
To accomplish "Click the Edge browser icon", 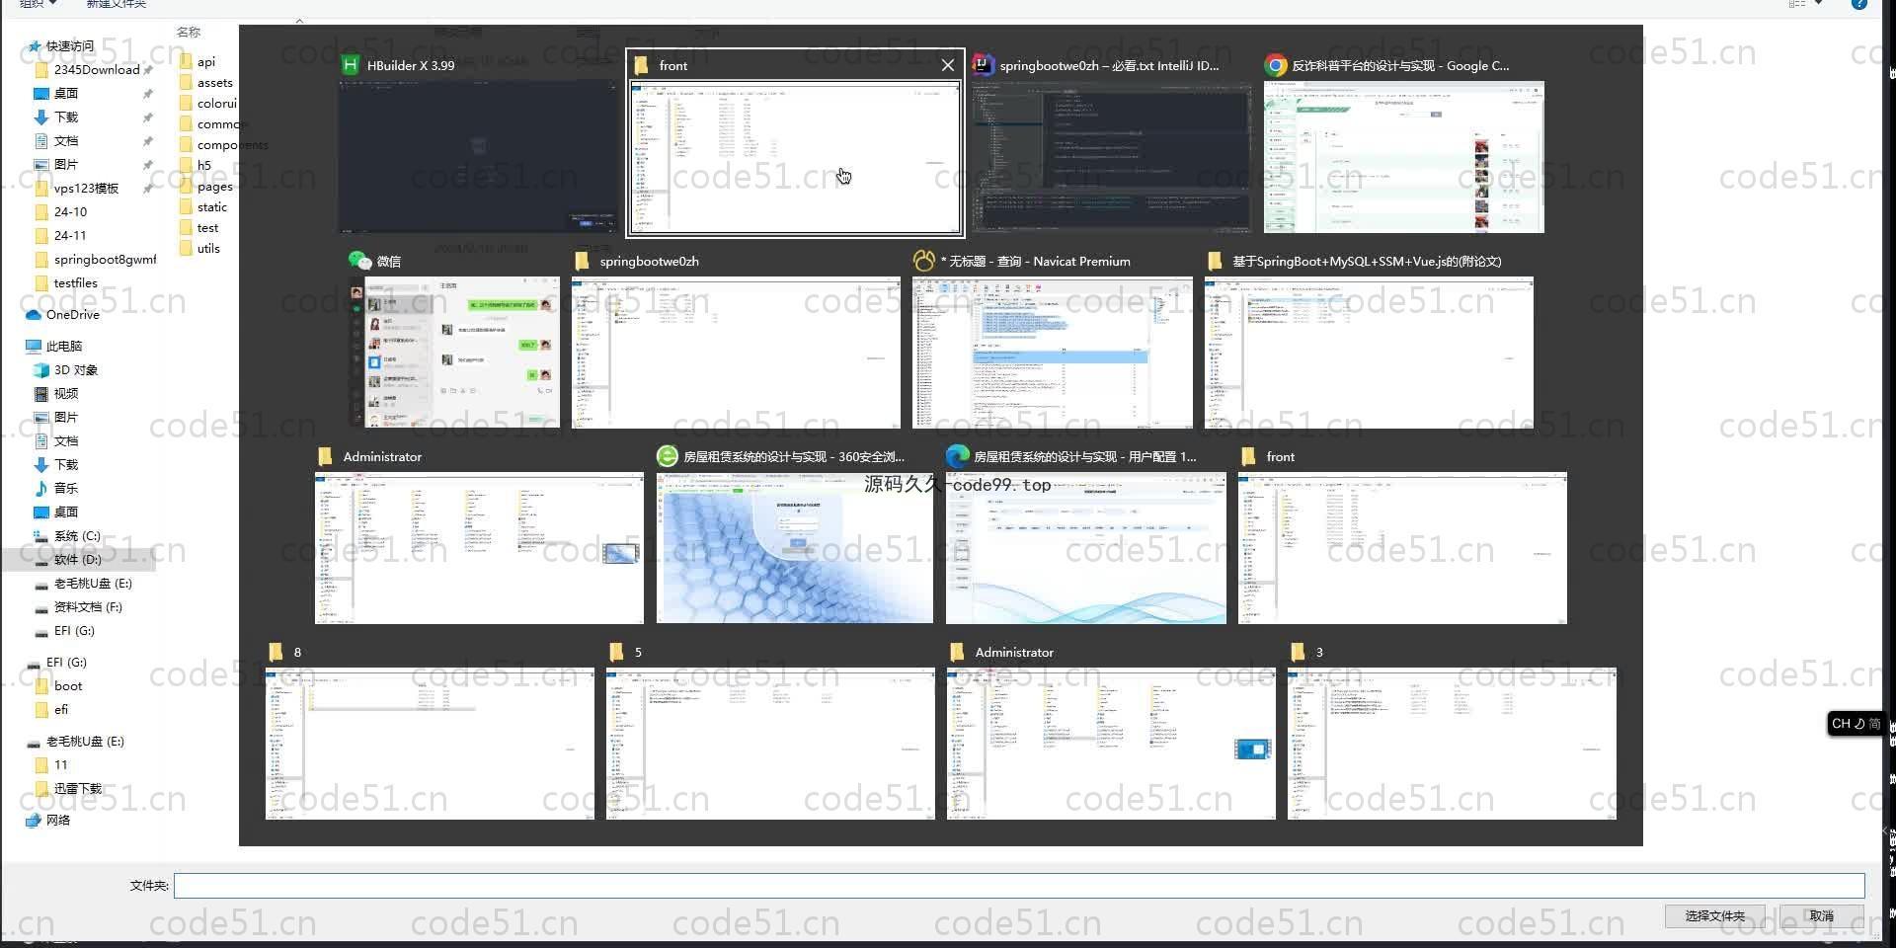I will click(957, 456).
